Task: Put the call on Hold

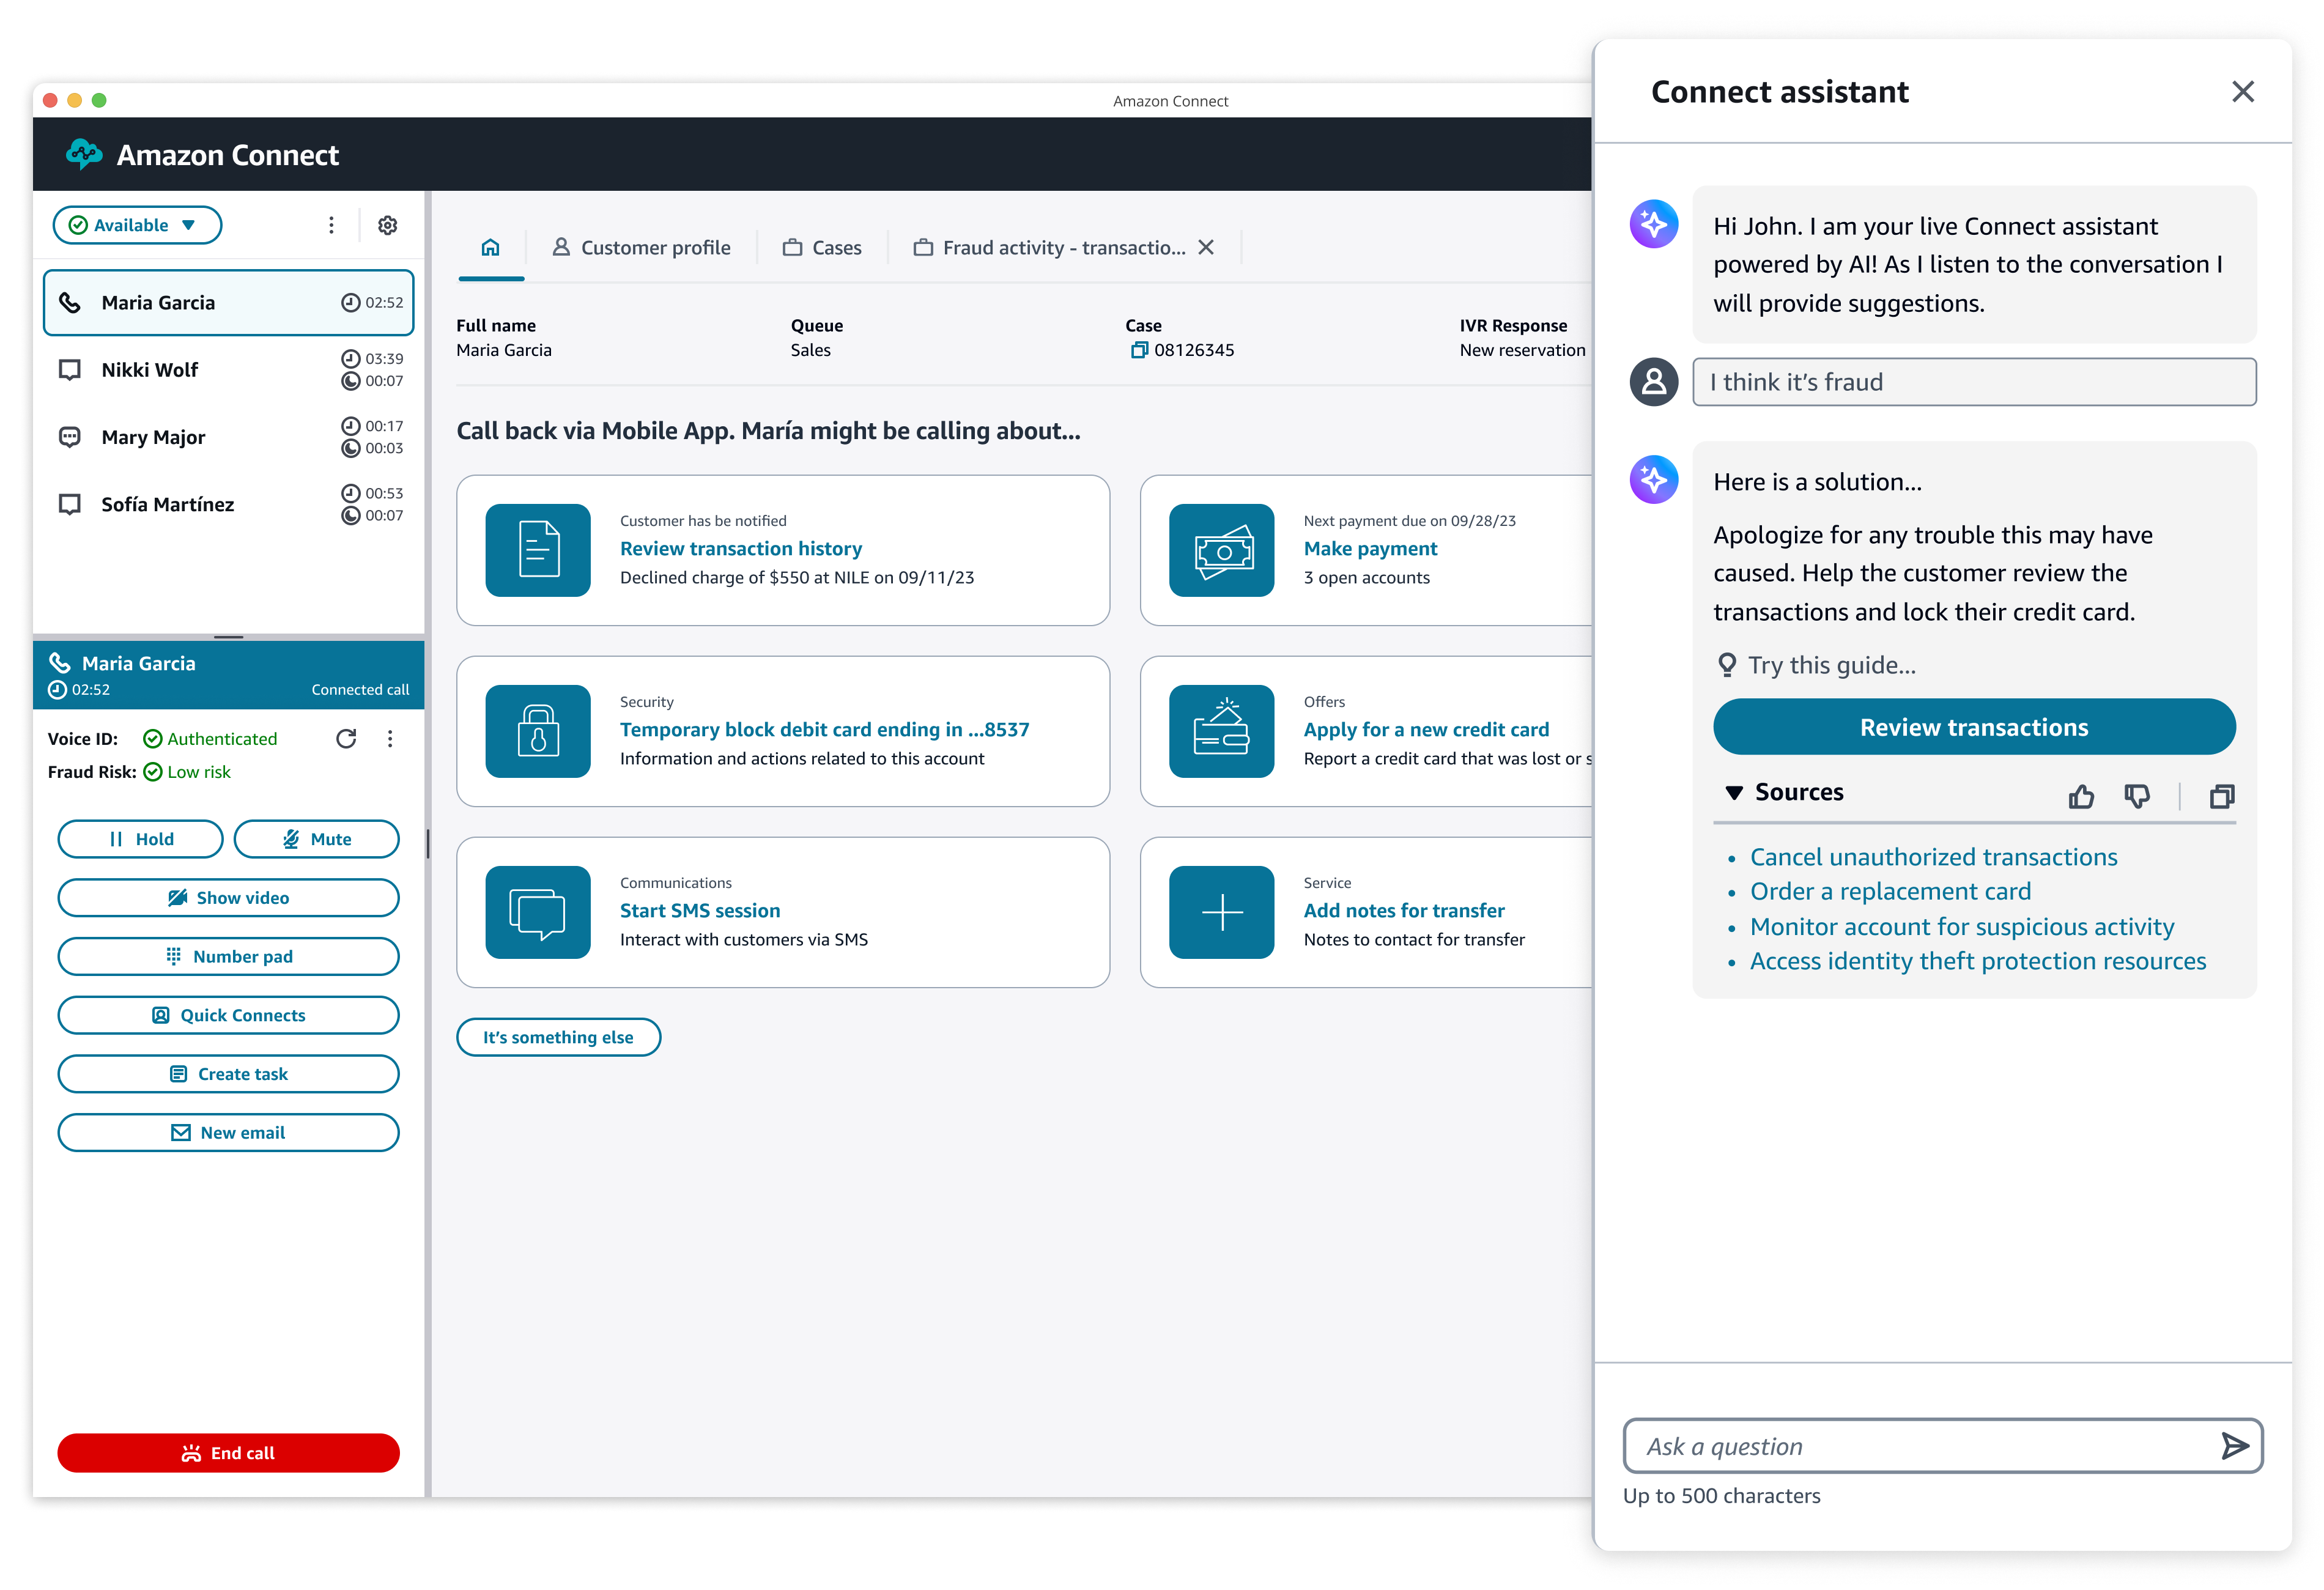Action: (140, 839)
